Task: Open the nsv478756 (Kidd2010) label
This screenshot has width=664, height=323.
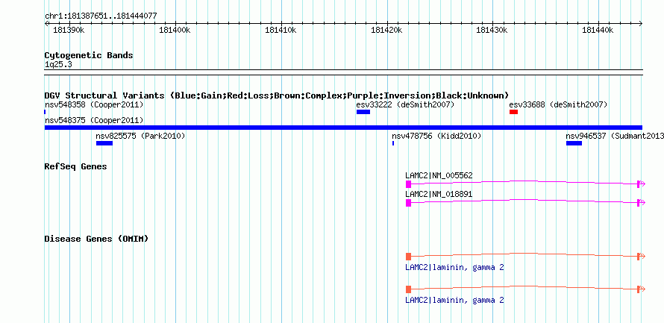Action: point(436,136)
